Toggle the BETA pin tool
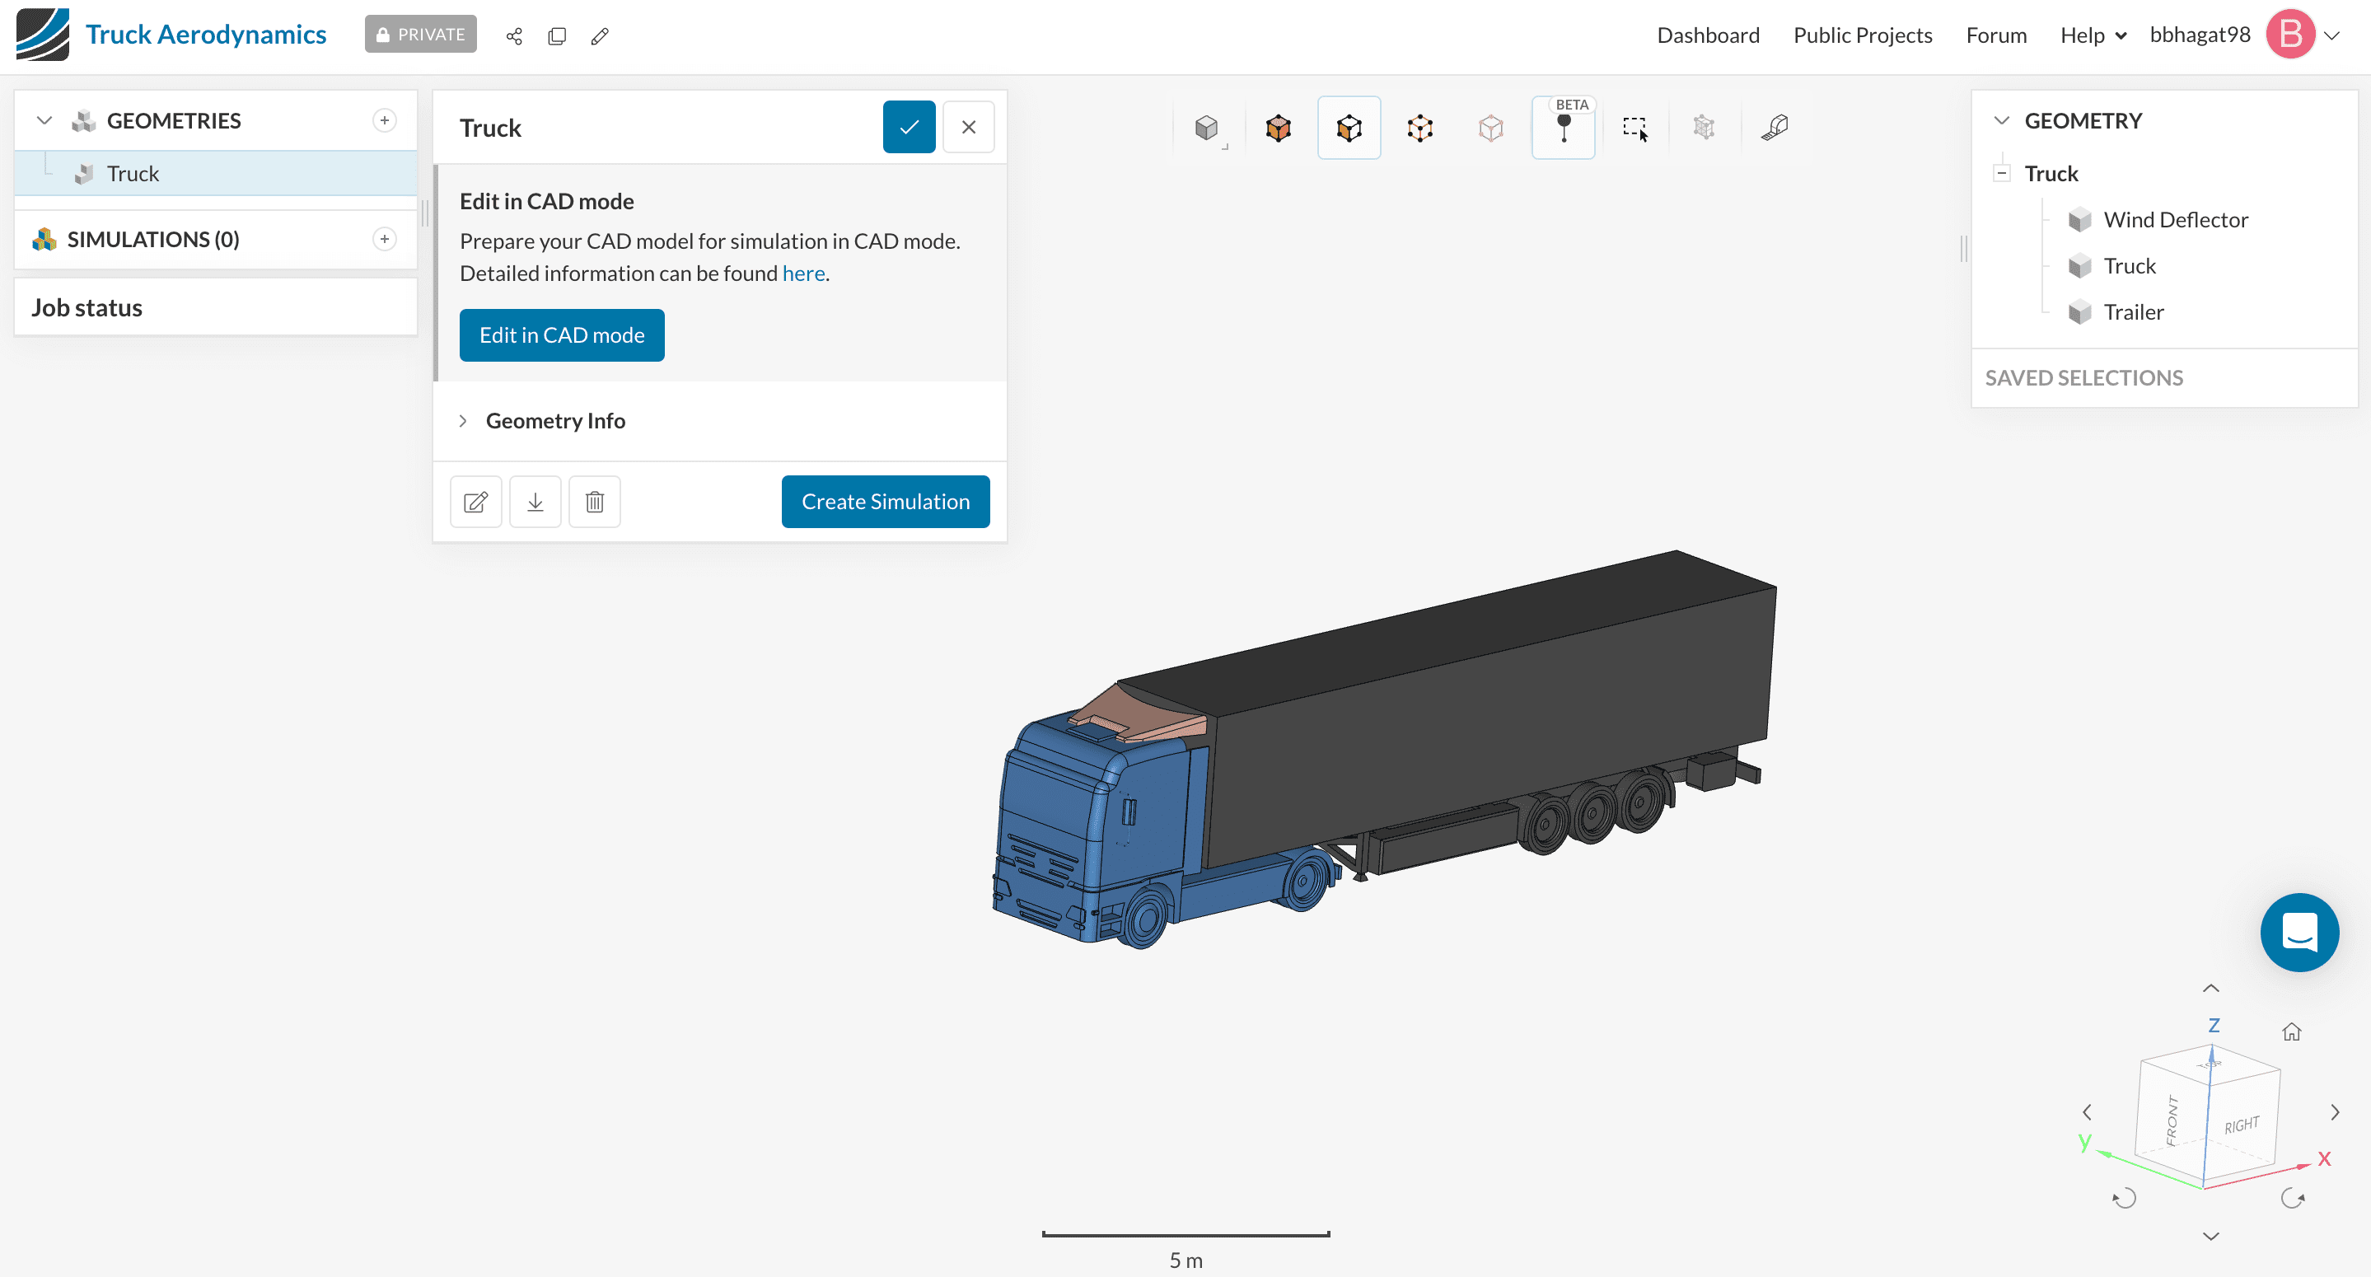Viewport: 2371px width, 1277px height. [1563, 128]
